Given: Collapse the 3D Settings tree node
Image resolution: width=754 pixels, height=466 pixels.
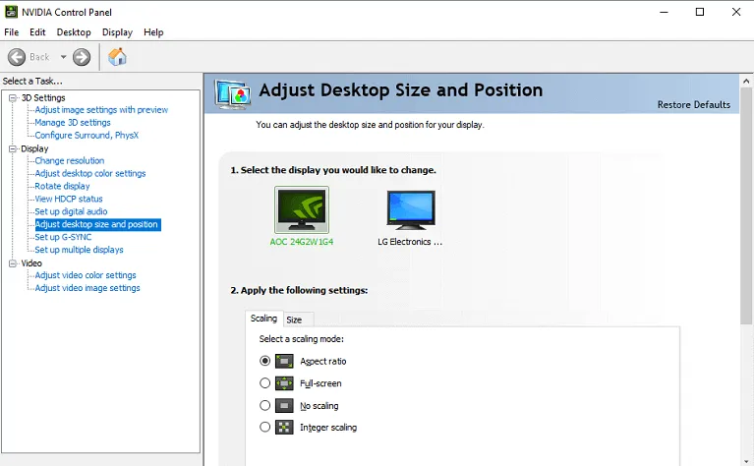Looking at the screenshot, I should pos(13,97).
